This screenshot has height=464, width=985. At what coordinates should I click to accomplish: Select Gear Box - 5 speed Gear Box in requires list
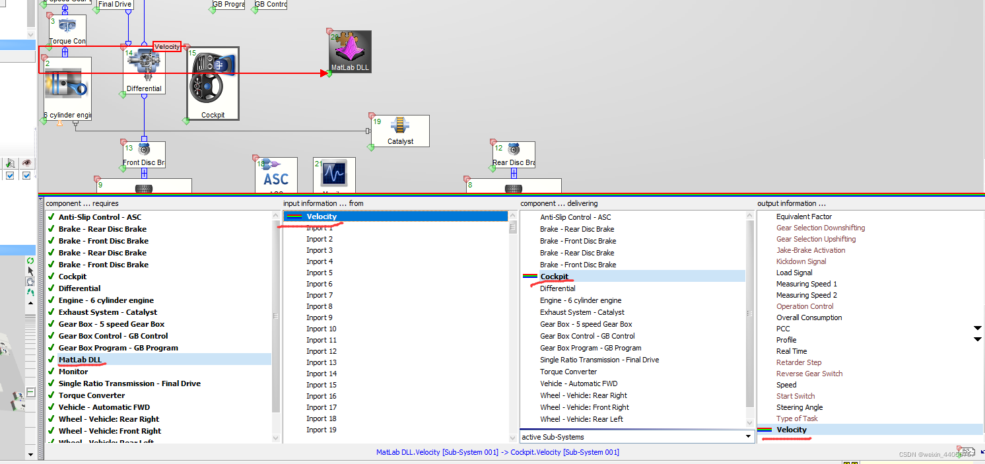(x=112, y=324)
